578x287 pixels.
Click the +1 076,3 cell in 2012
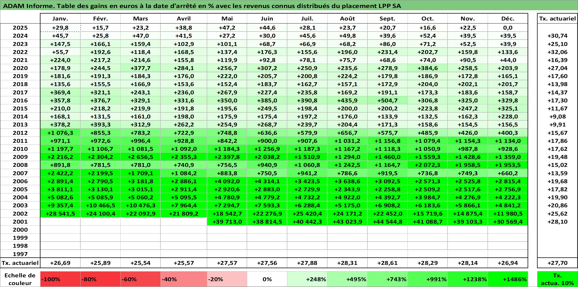pos(60,133)
